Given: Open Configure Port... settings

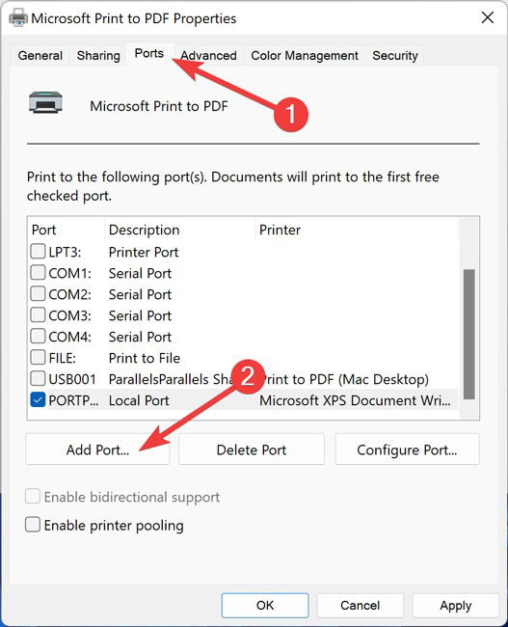Looking at the screenshot, I should [407, 450].
